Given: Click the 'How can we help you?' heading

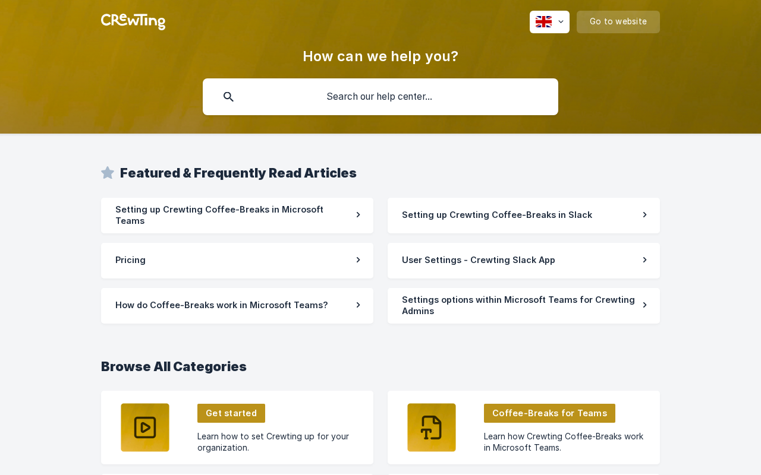Looking at the screenshot, I should click(380, 56).
